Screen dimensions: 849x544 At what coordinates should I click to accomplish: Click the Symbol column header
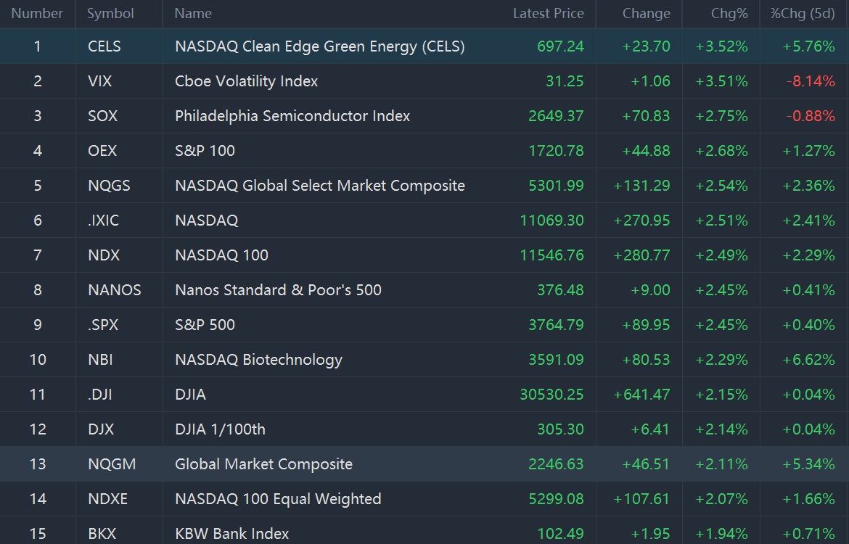(x=110, y=14)
